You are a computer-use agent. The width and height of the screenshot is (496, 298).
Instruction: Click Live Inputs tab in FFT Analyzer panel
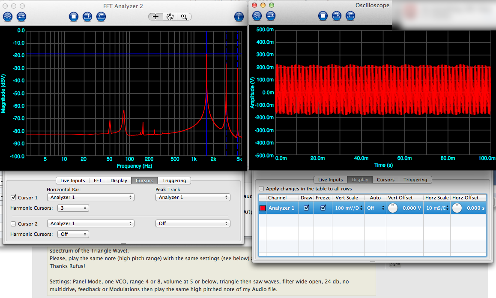(72, 181)
